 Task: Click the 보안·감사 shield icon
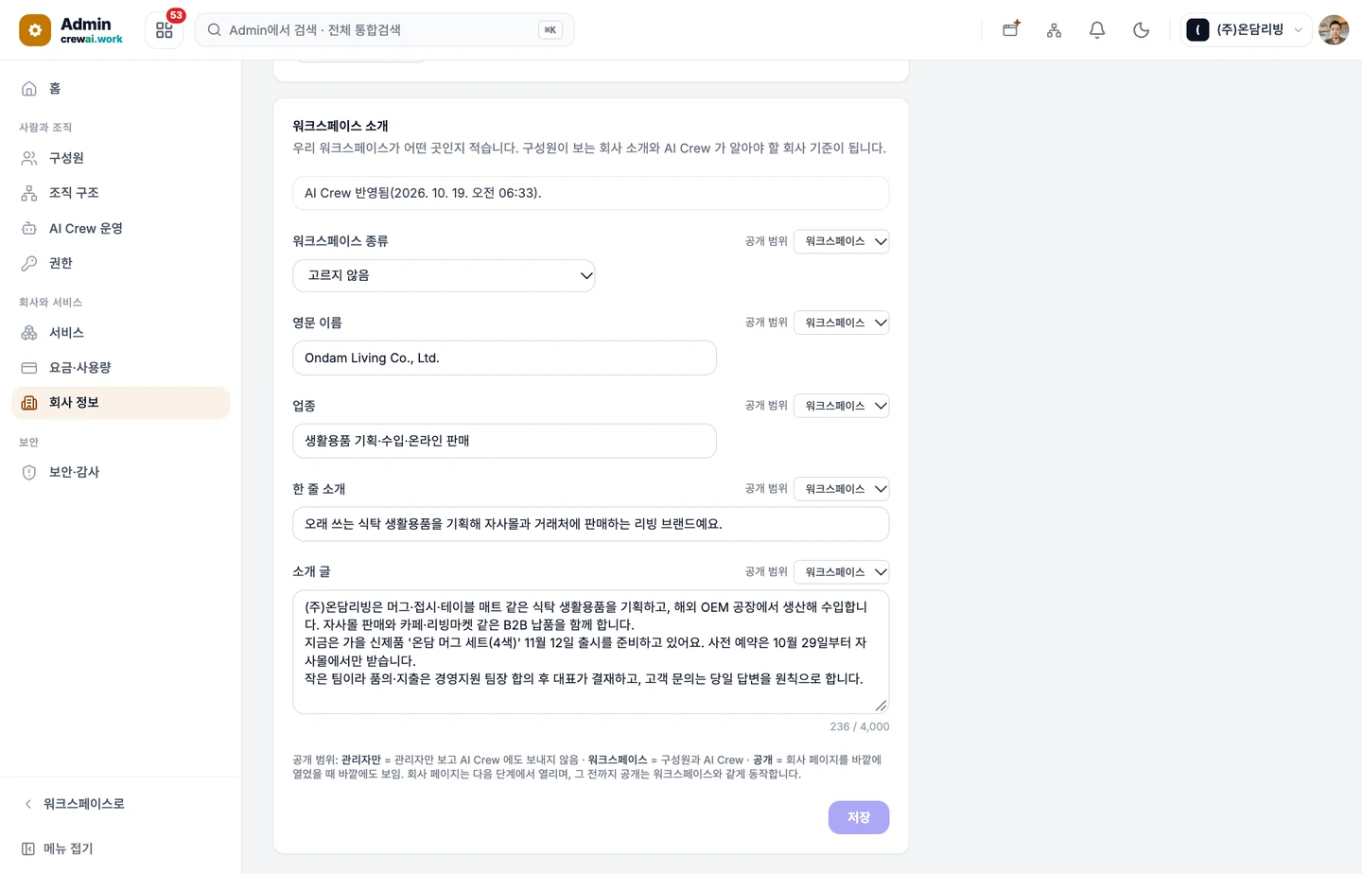(29, 472)
